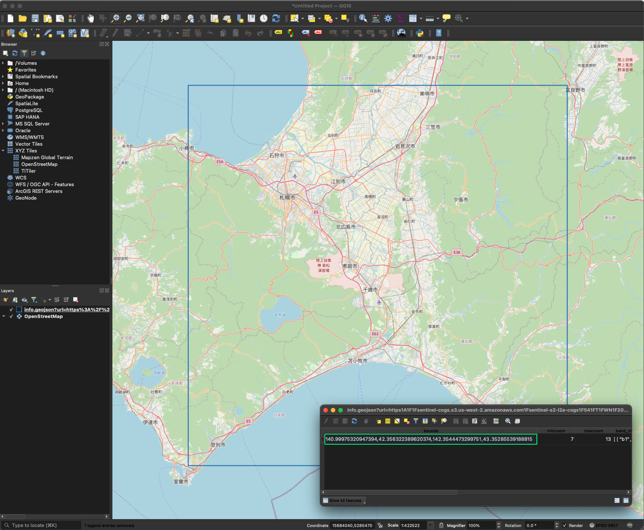
Task: Expand the Oracle tree node
Action: (x=3, y=130)
